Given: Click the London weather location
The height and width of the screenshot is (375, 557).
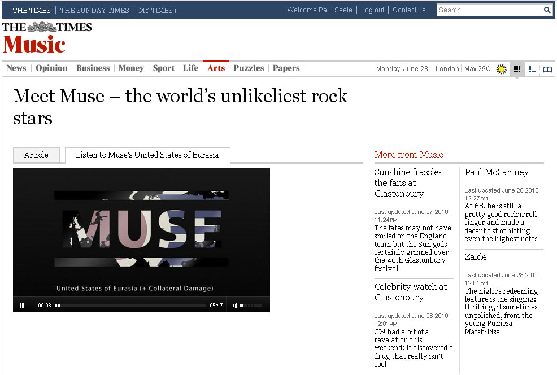Looking at the screenshot, I should tap(447, 68).
